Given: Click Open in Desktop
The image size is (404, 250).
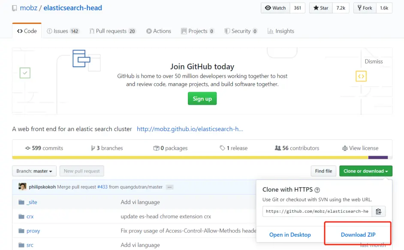Looking at the screenshot, I should [x=290, y=235].
